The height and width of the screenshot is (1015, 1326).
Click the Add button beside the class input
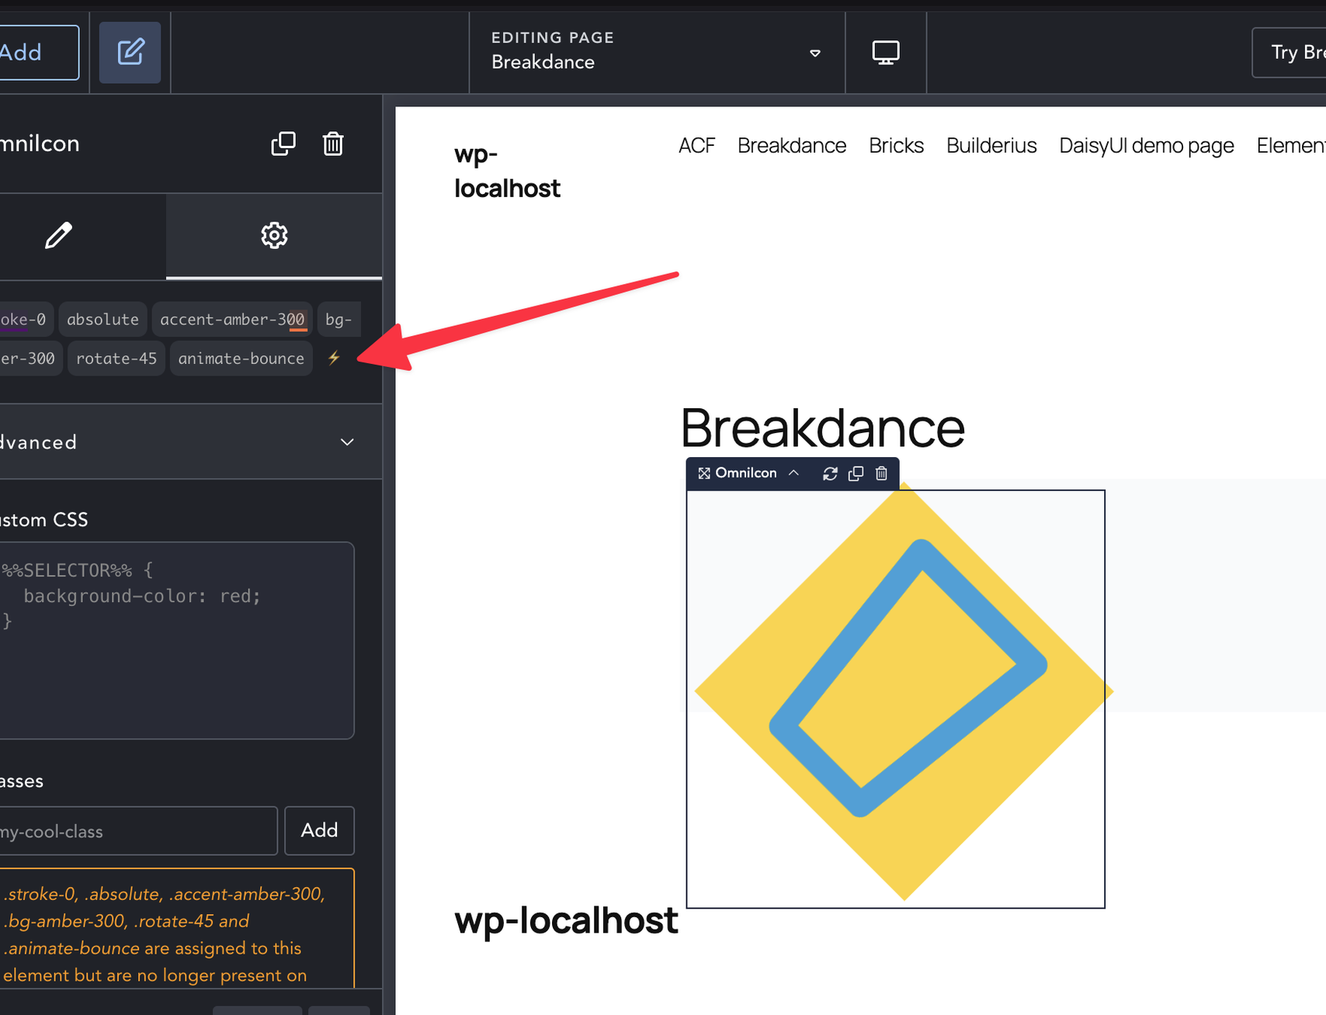click(319, 830)
